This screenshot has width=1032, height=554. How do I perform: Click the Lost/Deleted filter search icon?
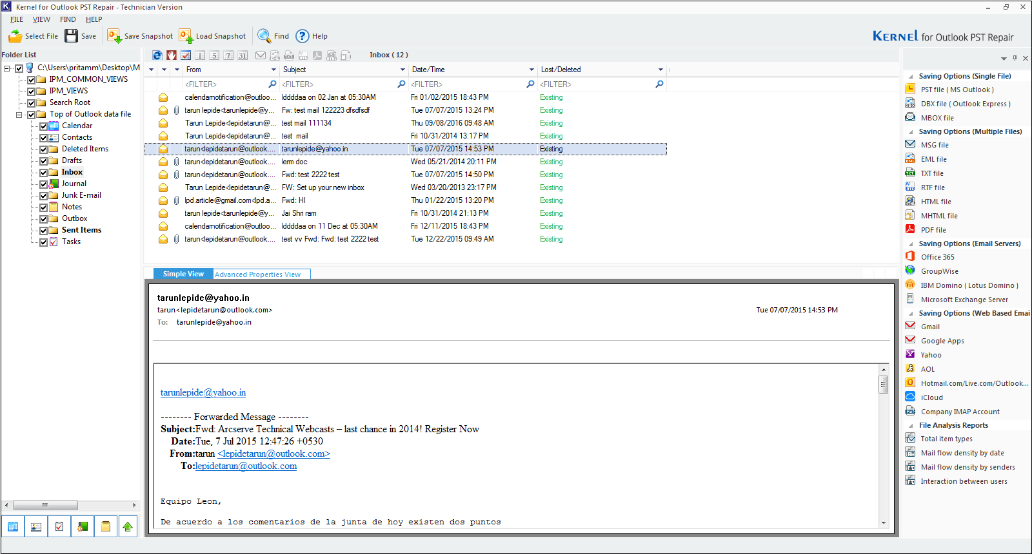pyautogui.click(x=659, y=84)
